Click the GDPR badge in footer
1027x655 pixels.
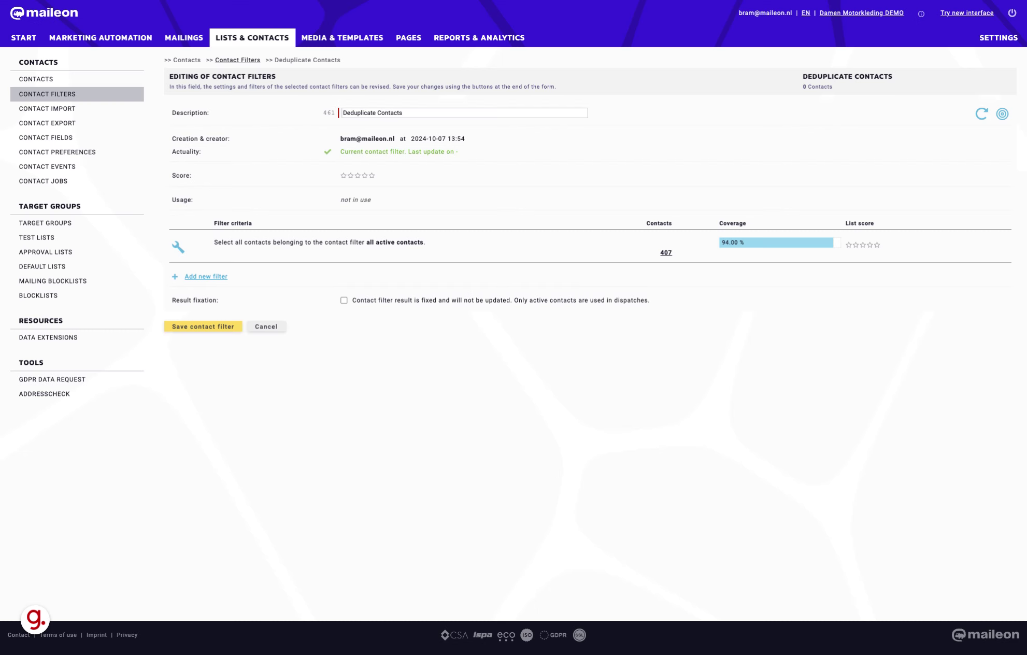[553, 635]
